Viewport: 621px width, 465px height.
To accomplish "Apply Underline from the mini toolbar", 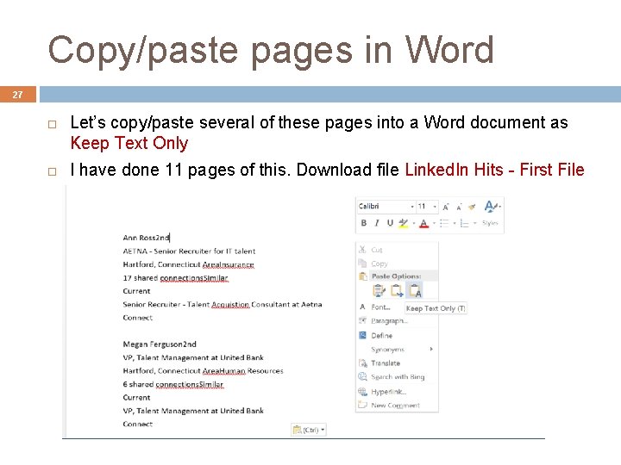I will tap(390, 223).
